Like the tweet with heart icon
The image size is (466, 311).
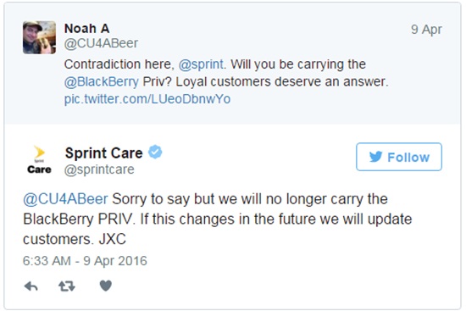[106, 286]
